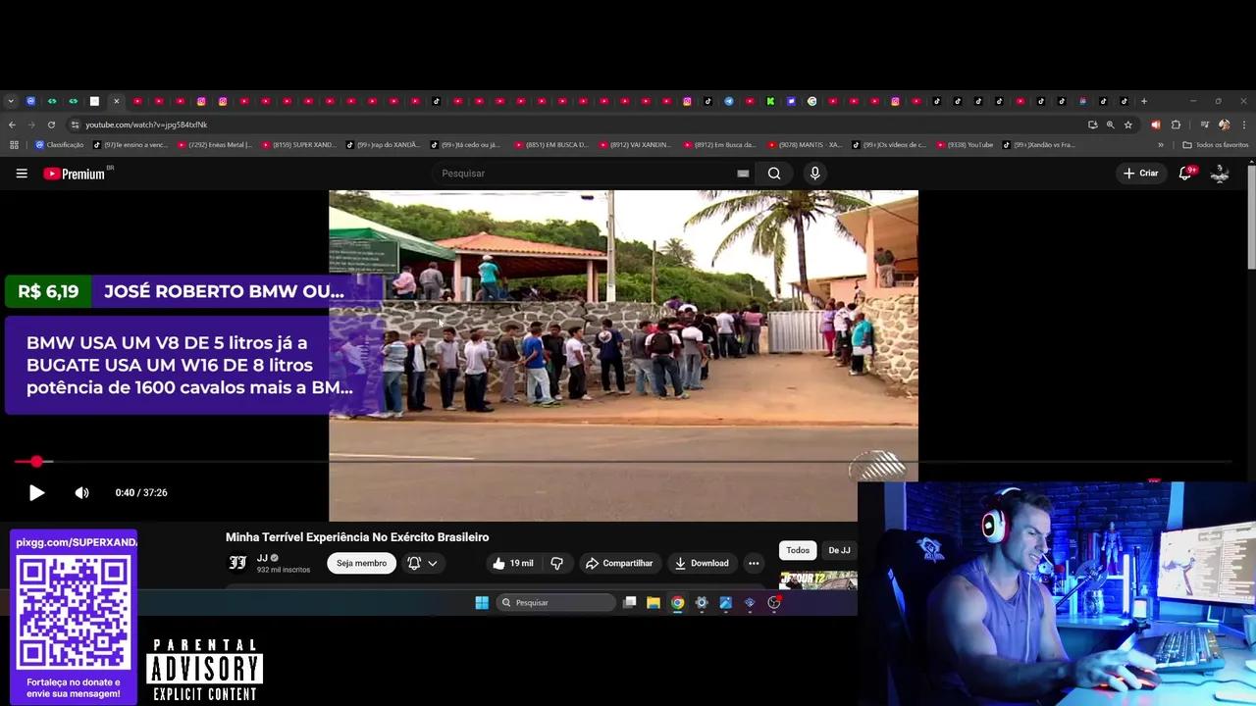Seek on the video progress bar
This screenshot has height=706, width=1256.
tap(623, 461)
